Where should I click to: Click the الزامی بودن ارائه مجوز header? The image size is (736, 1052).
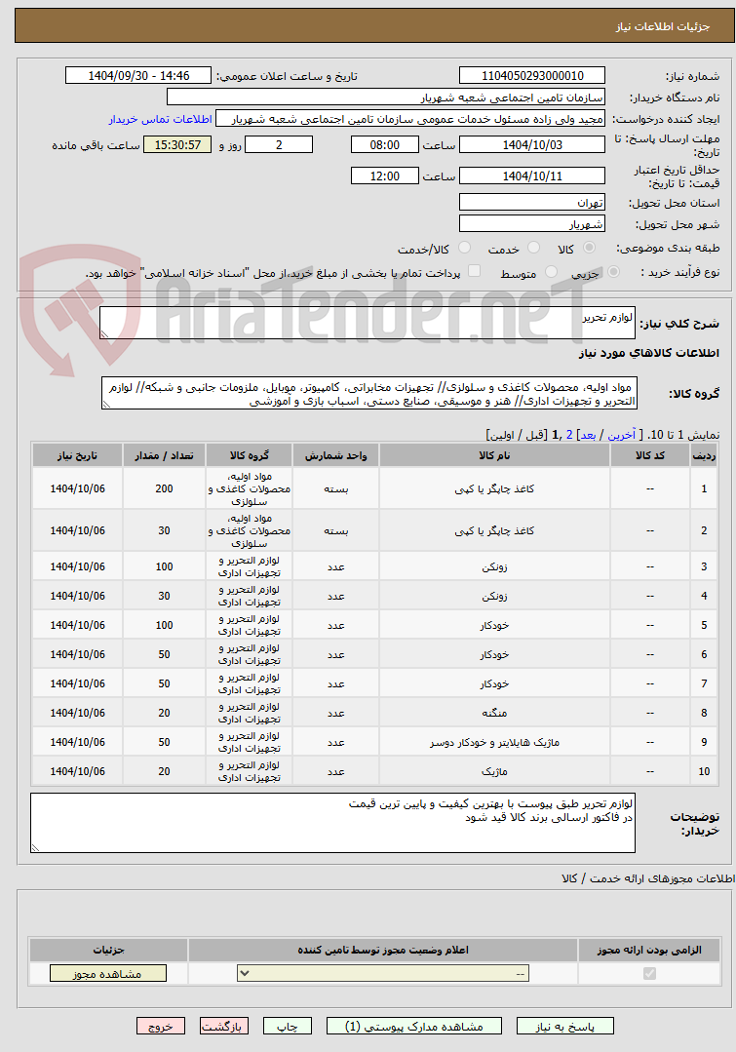tap(649, 950)
